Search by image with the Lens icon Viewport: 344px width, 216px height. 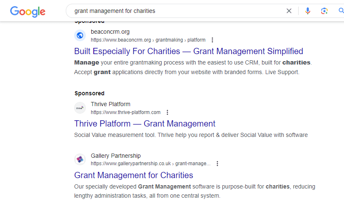pyautogui.click(x=324, y=11)
